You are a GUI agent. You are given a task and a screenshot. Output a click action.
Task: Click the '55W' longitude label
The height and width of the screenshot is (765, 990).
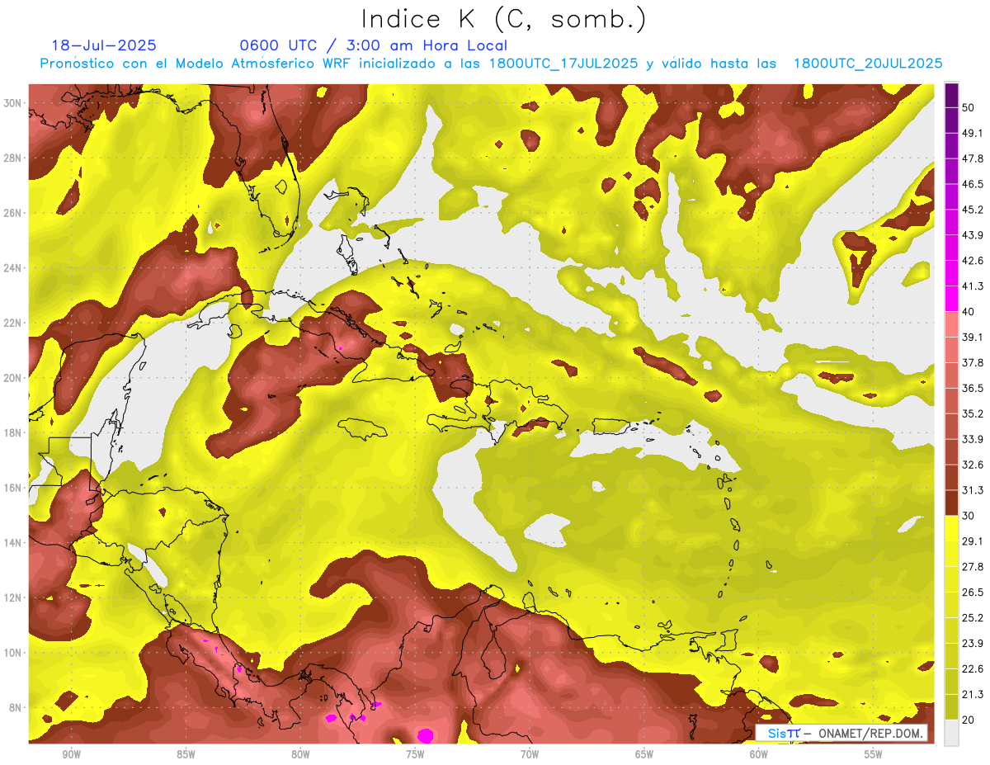coord(874,755)
